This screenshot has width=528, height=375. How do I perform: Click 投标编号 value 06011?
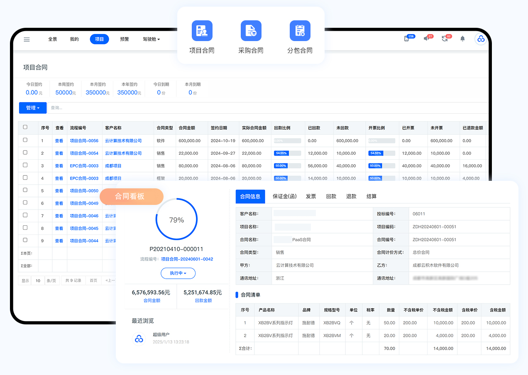click(419, 214)
